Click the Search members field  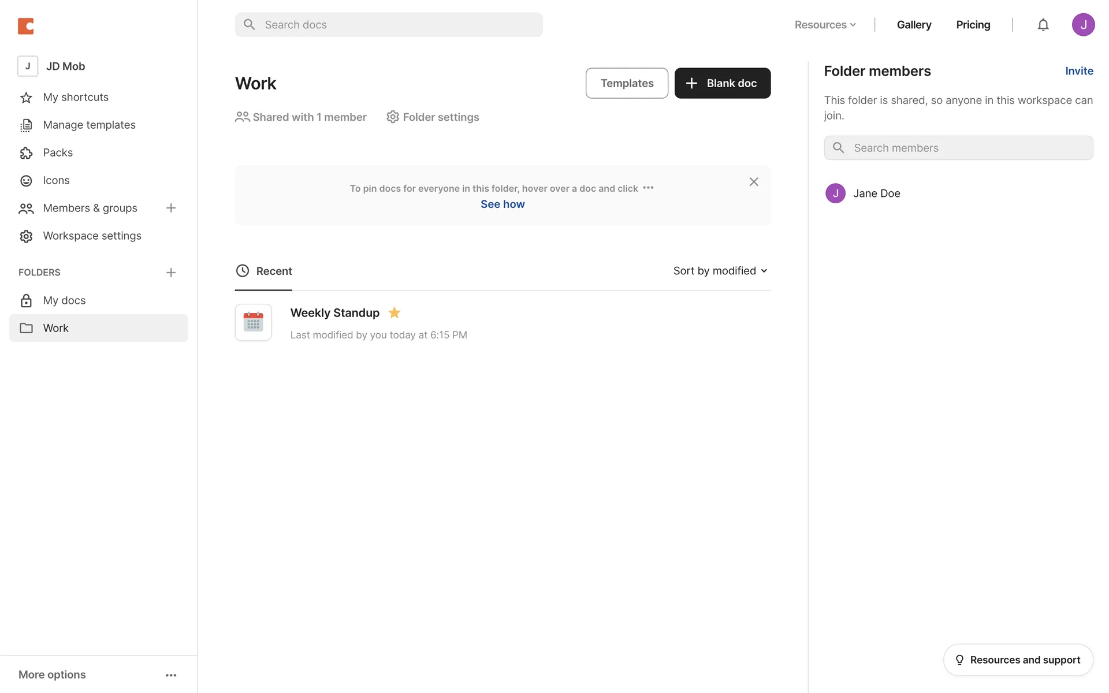point(959,148)
